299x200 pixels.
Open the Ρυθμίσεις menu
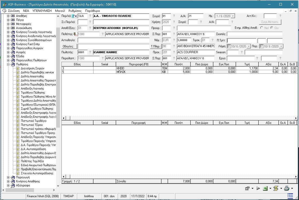click(x=75, y=11)
